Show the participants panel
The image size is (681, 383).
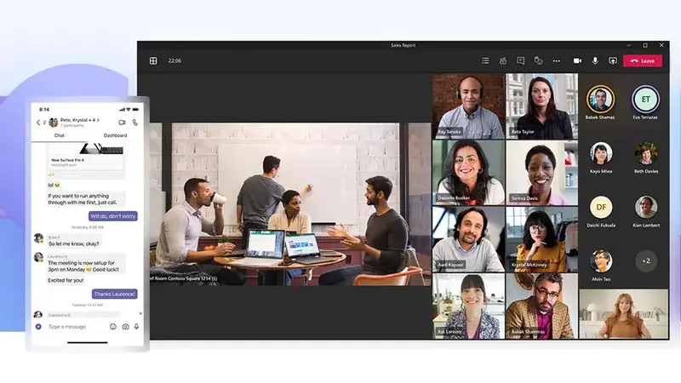pos(503,60)
